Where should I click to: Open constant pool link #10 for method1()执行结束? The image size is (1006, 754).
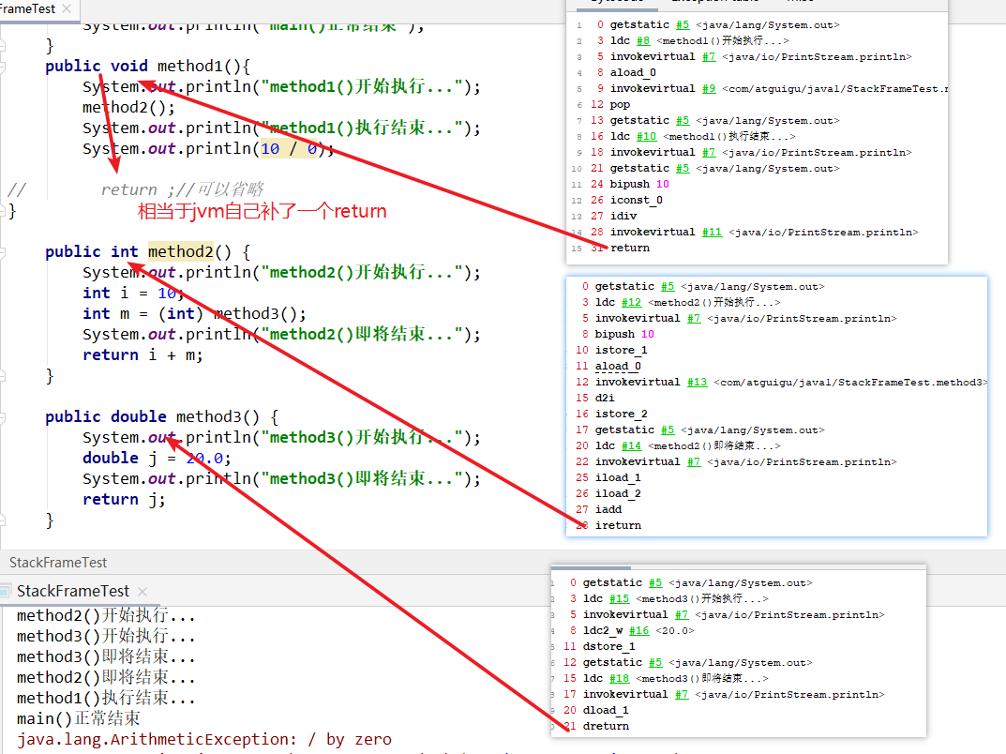646,136
